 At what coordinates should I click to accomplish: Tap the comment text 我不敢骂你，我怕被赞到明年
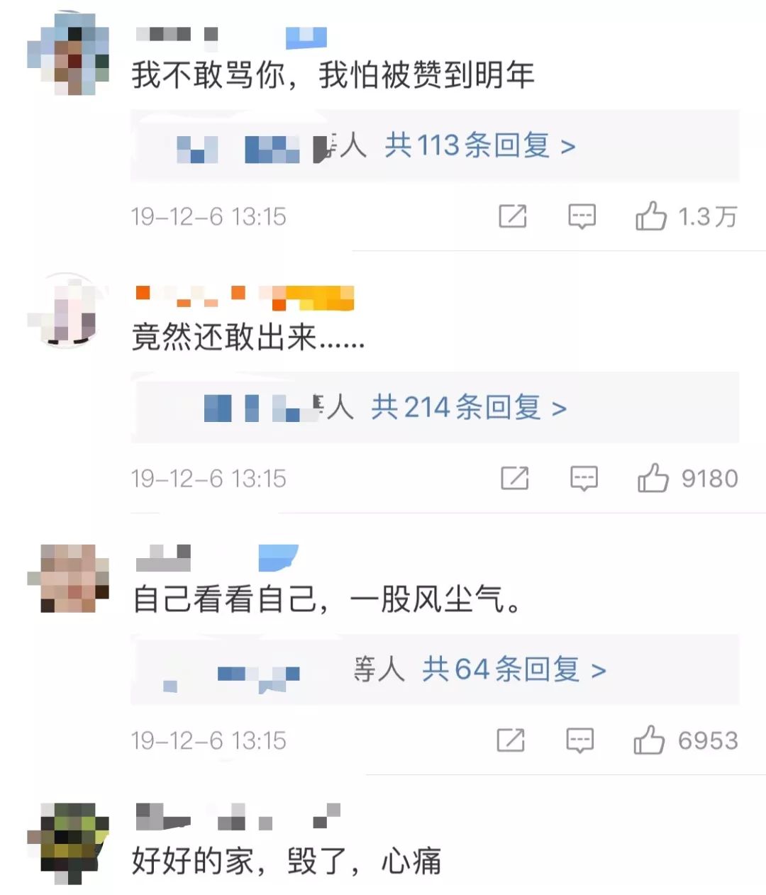coord(333,75)
